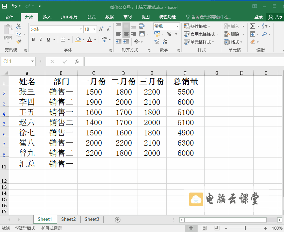
Task: Click the text orientation icon
Action: [x=137, y=42]
